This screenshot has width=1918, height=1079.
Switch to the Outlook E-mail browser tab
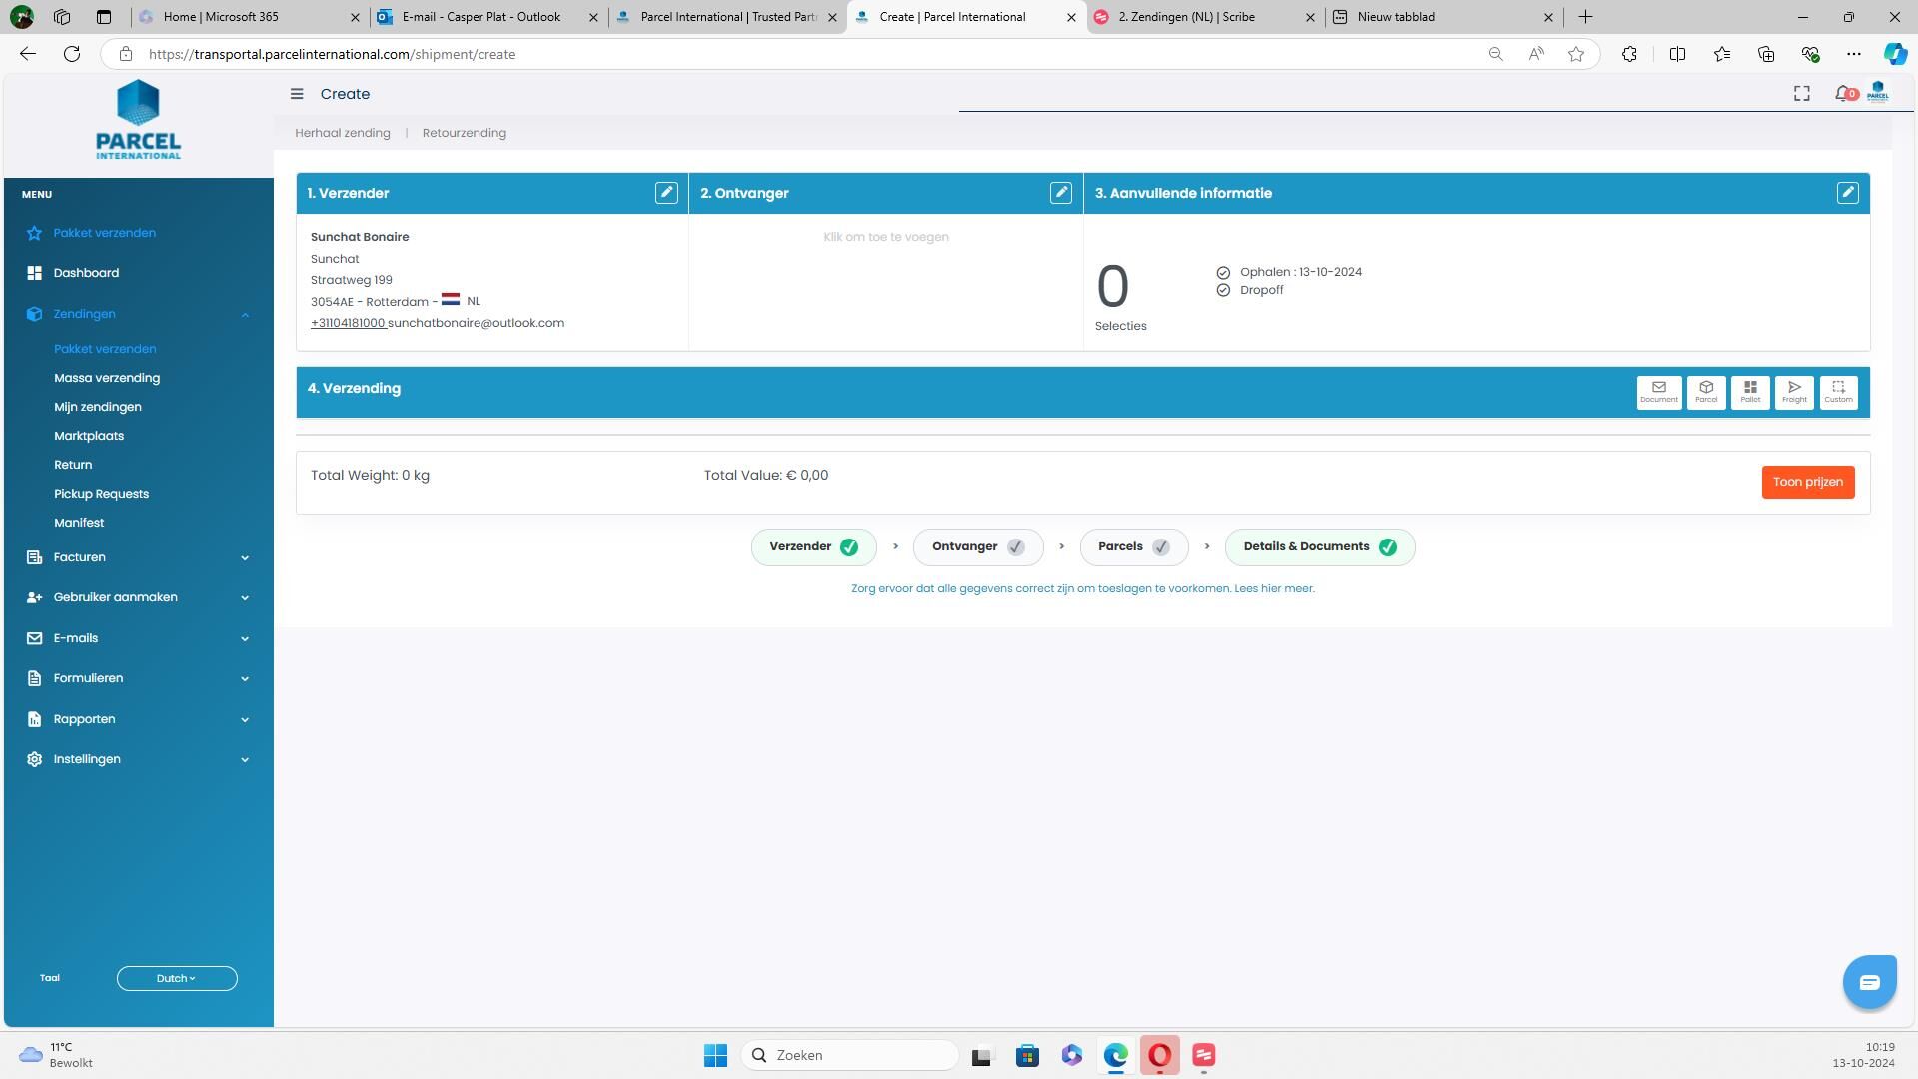point(480,17)
